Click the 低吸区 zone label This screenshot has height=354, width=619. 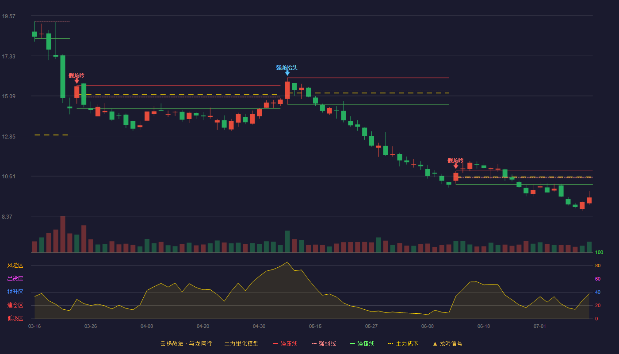tap(15, 318)
